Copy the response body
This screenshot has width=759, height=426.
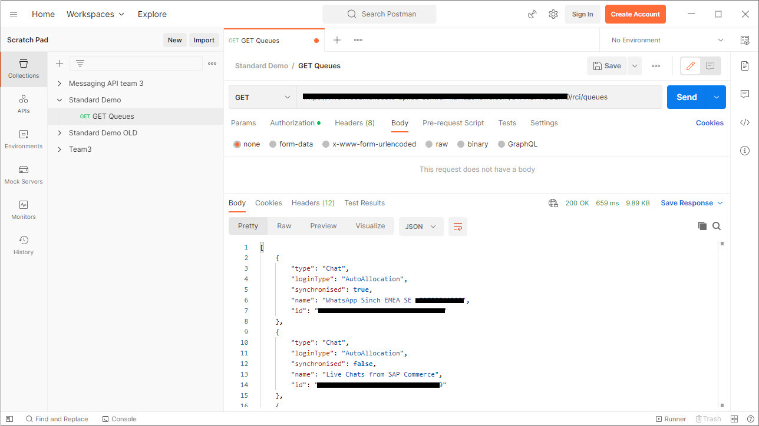pyautogui.click(x=702, y=226)
